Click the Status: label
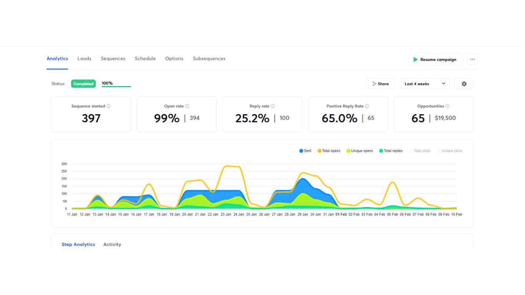The width and height of the screenshot is (525, 295). 58,84
